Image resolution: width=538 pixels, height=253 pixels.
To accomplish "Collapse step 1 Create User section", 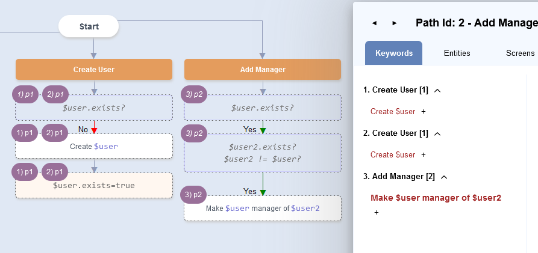I will (x=437, y=90).
